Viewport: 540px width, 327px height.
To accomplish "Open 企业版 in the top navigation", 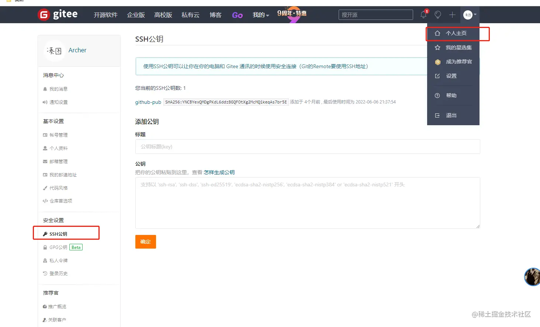I will (136, 15).
